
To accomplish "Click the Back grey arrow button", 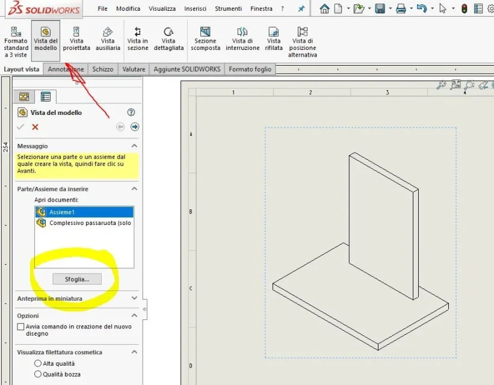I will tap(120, 127).
